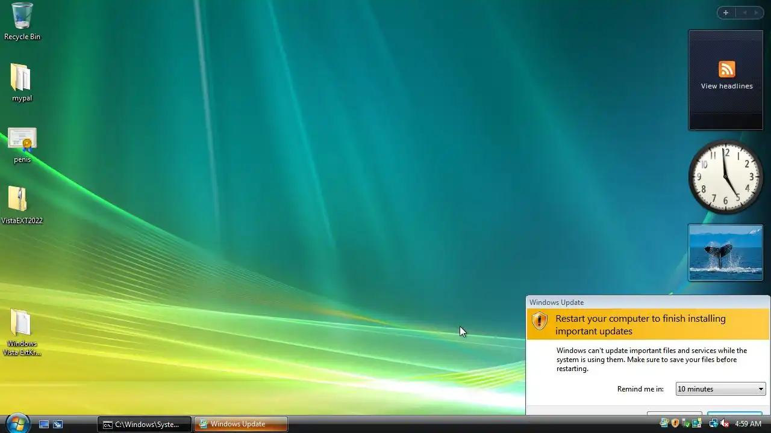Select the certificate file desktop icon
This screenshot has height=433, width=771.
coord(22,145)
